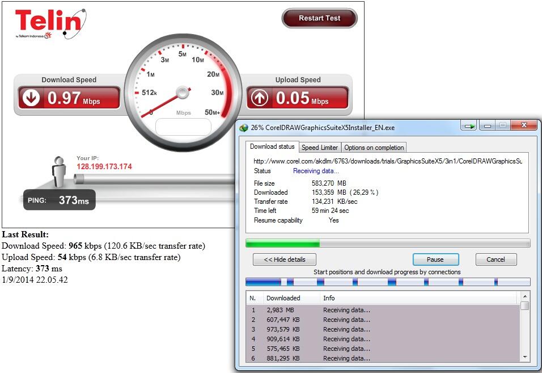542x373 pixels.
Task: Click the file size value 583,270 MB
Action: [x=329, y=183]
